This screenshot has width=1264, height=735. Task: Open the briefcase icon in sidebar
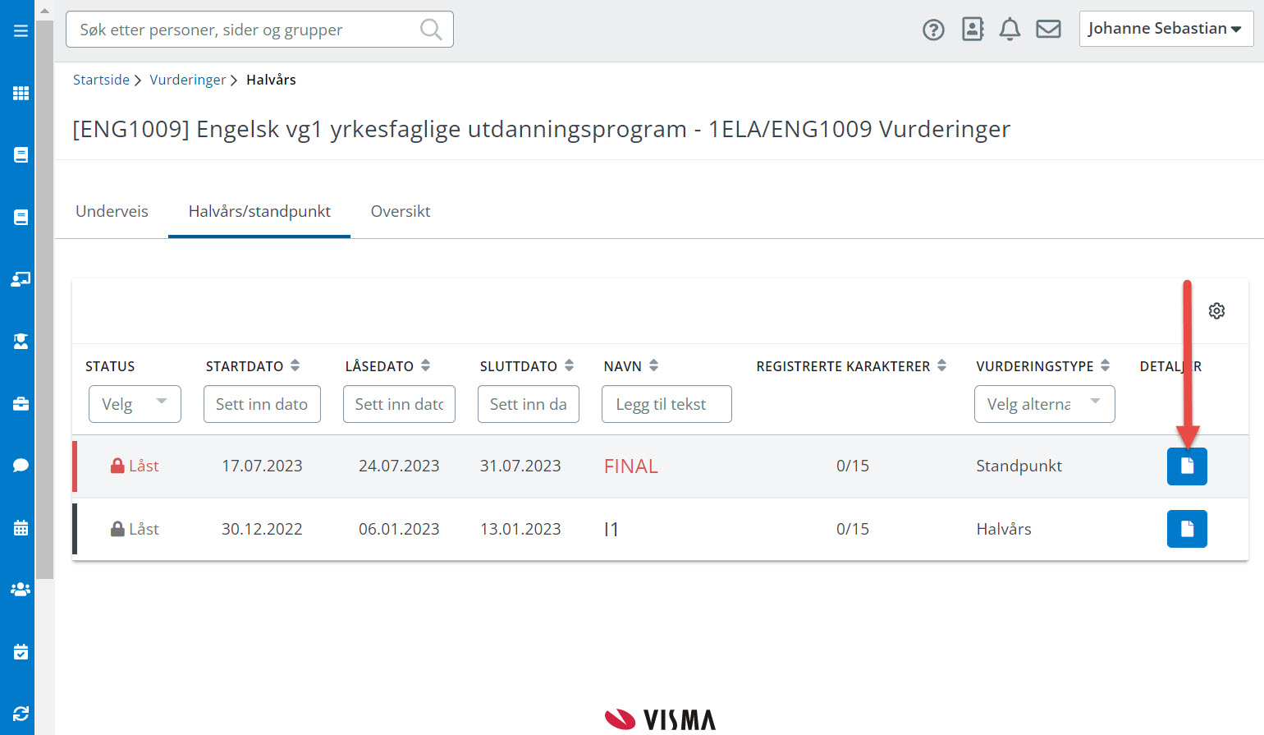pos(21,403)
